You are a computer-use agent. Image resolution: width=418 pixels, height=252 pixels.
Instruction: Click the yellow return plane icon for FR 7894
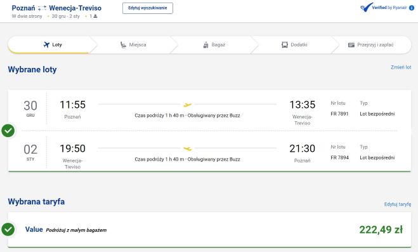tap(187, 149)
